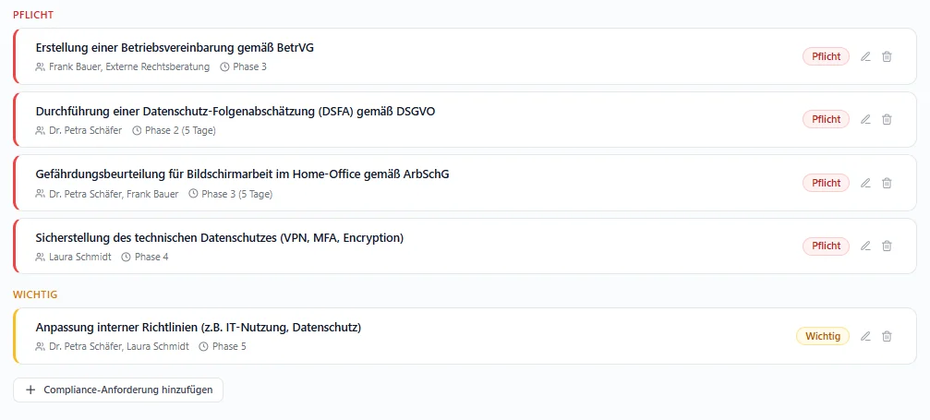Edit the Datenschutz-Folgenabschätzung (DSFA) entry
Screen dimensions: 930x420
(865, 119)
